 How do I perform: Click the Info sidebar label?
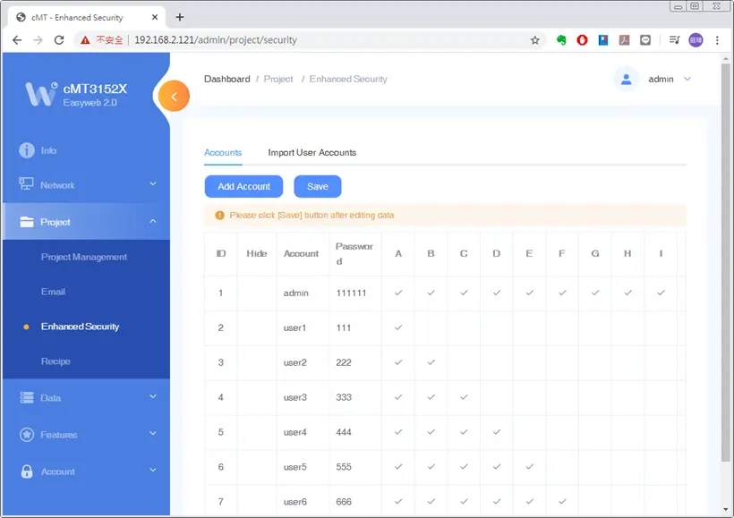coord(48,150)
